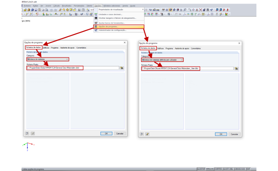278x171 pixels.
Task: Click the Print preview icon in the toolbar
Action: pos(47,10)
